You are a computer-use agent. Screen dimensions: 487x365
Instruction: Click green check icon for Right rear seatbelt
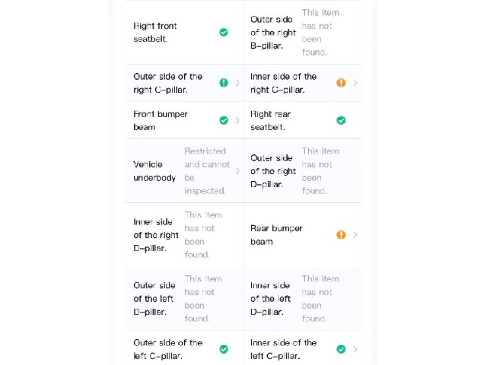coord(341,120)
